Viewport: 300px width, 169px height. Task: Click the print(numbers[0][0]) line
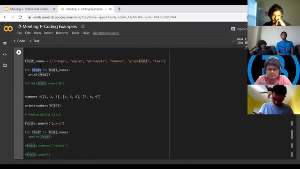pyautogui.click(x=43, y=106)
